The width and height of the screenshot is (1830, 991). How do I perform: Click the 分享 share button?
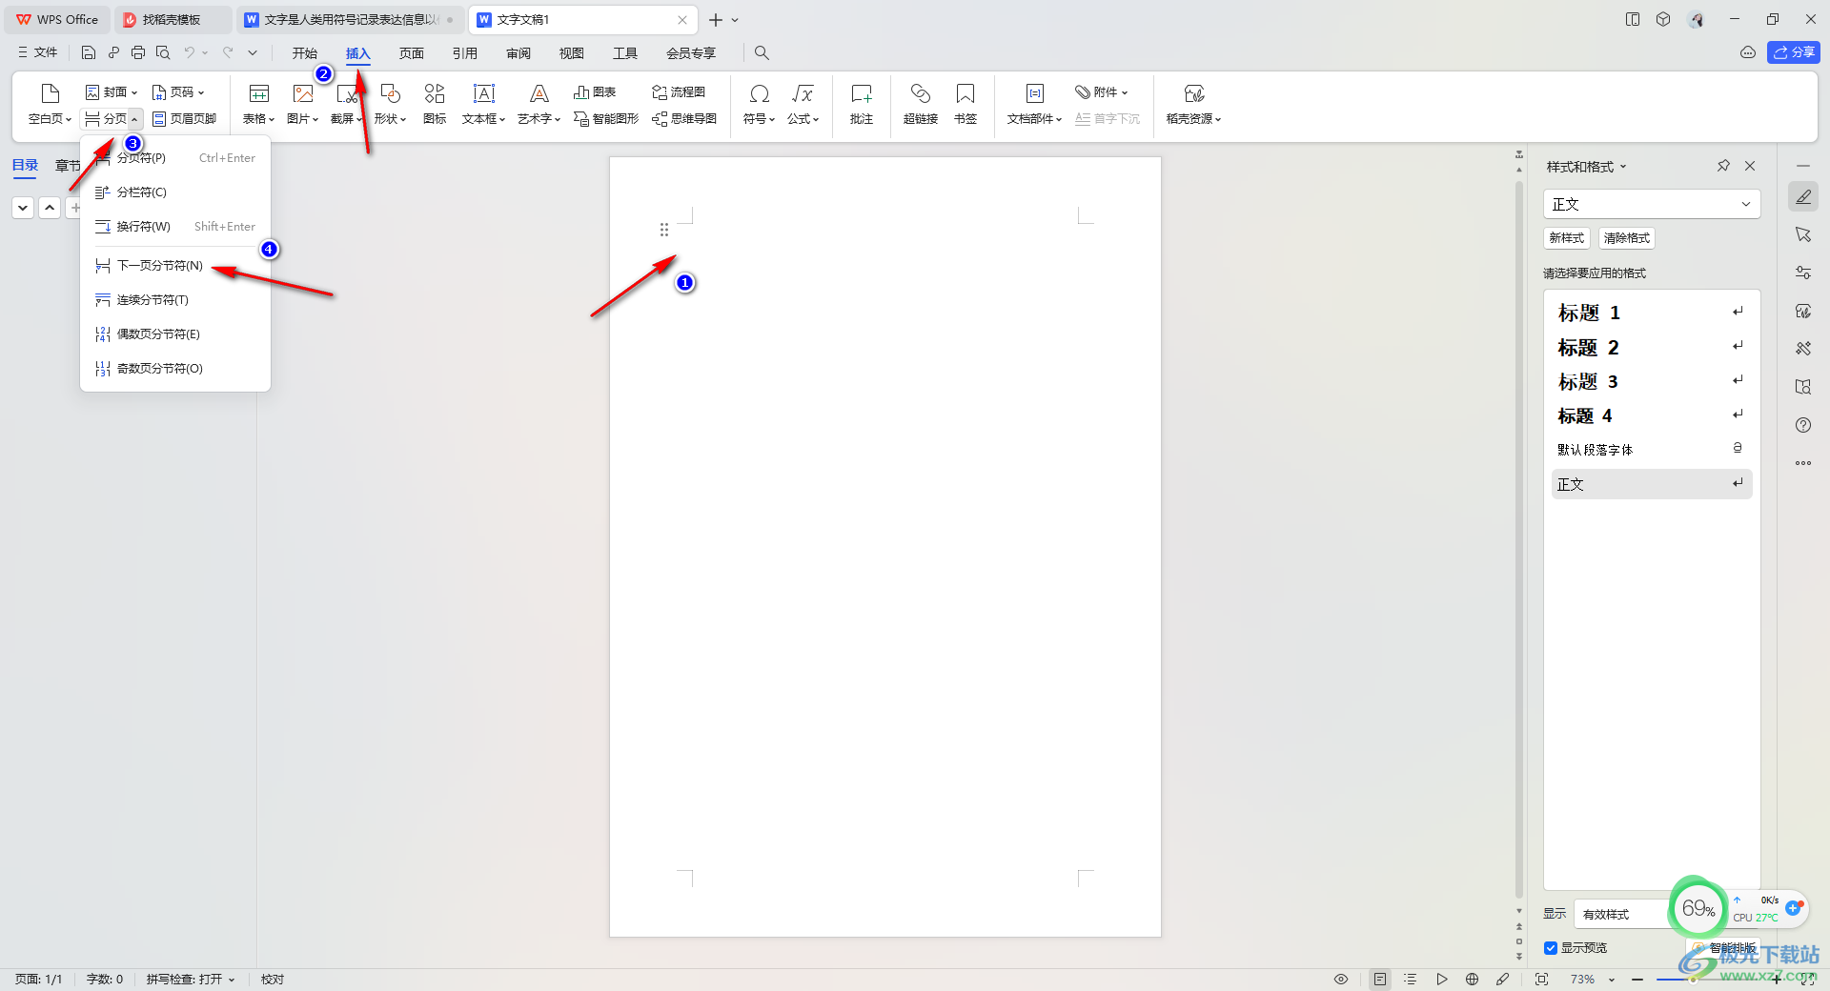click(1794, 52)
